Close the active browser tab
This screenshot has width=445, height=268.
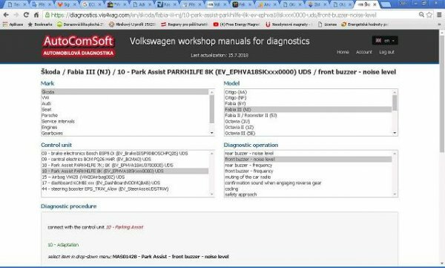[x=375, y=4]
